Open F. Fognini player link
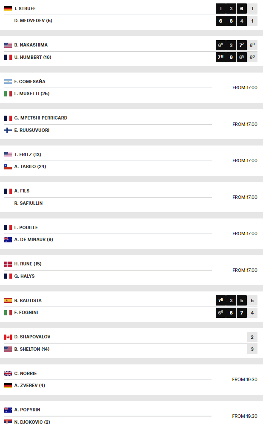 26,312
